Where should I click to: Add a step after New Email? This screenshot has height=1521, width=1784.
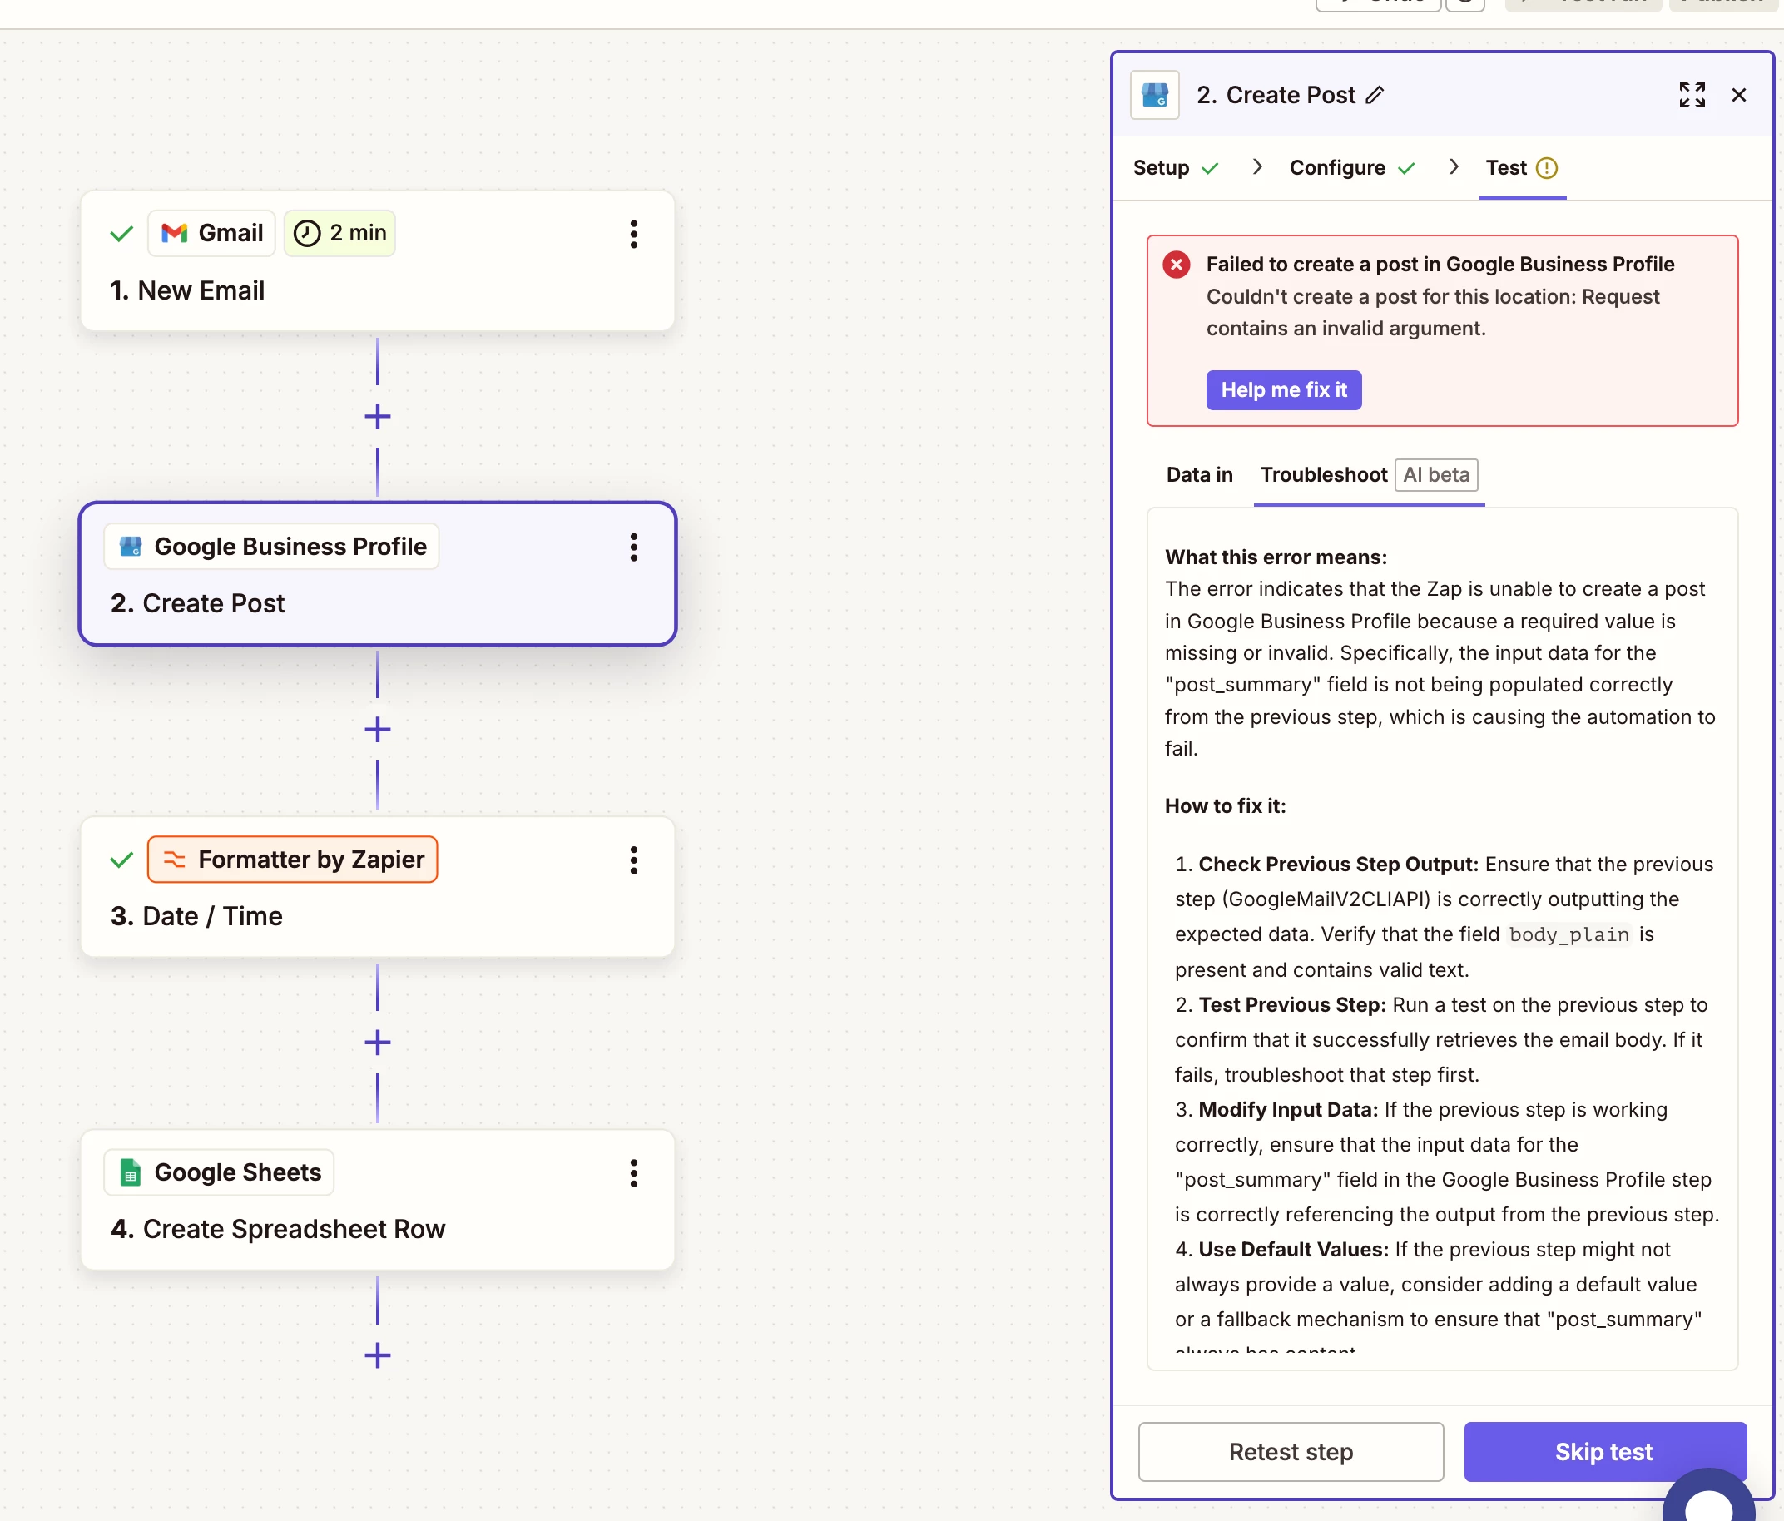[377, 418]
